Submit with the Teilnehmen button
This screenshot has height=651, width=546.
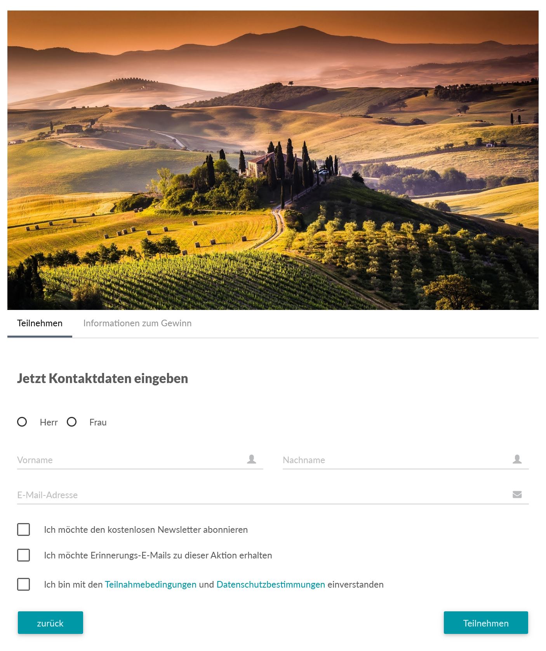pos(486,623)
